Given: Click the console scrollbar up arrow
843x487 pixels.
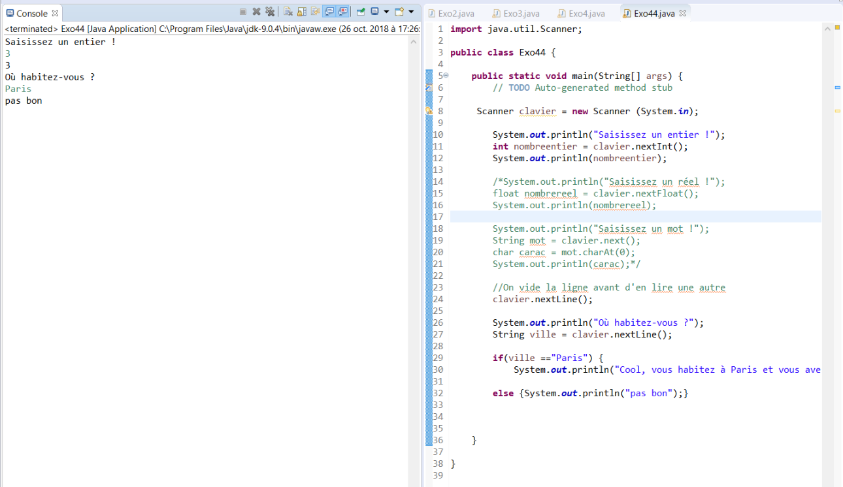Looking at the screenshot, I should click(413, 42).
